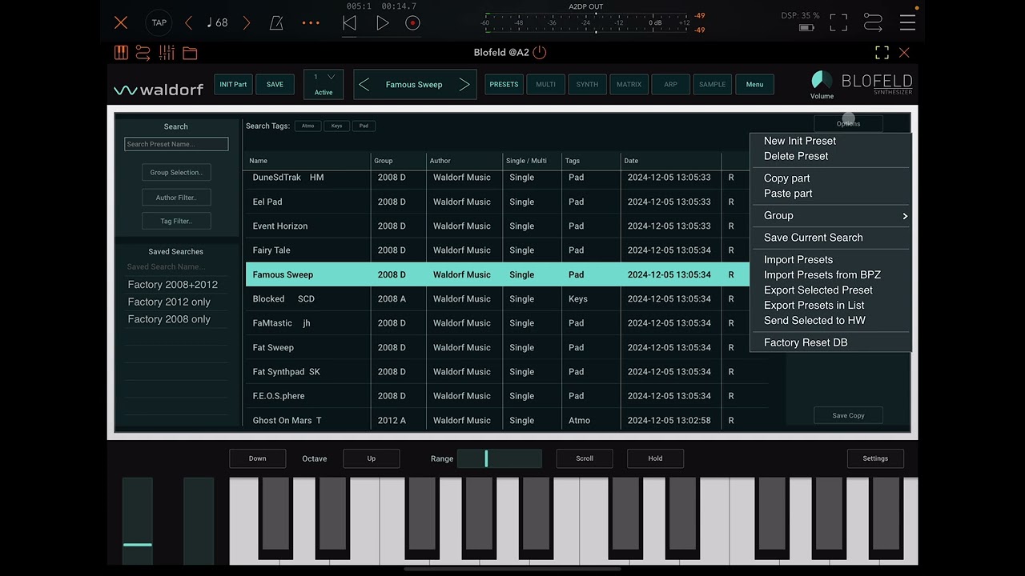Switch to the SAMPLE tab
This screenshot has height=576, width=1025.
click(x=712, y=84)
